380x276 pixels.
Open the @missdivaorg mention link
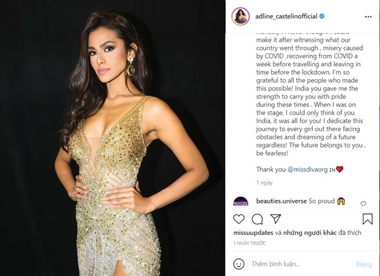(x=308, y=170)
